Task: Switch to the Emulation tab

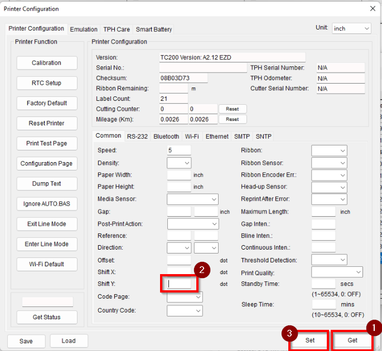Action: tap(84, 29)
